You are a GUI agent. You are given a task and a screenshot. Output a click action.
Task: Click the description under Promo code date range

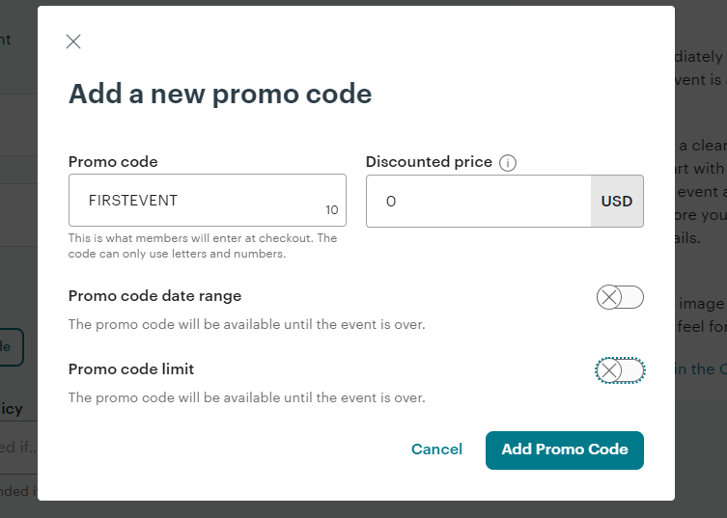[246, 324]
